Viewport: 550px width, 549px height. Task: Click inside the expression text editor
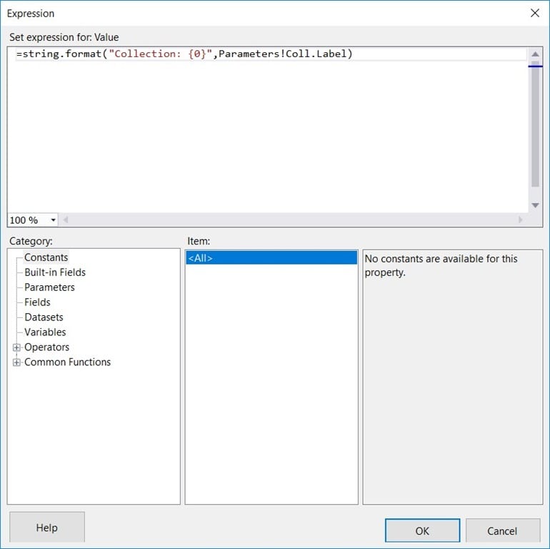268,130
